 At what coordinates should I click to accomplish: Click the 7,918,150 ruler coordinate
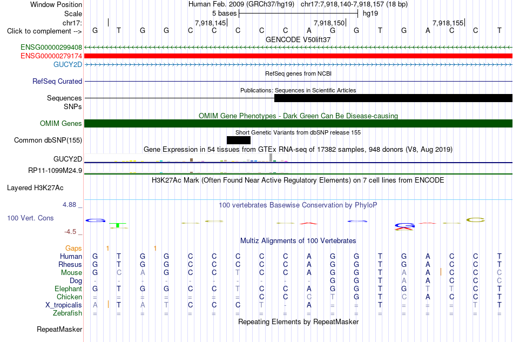(329, 23)
